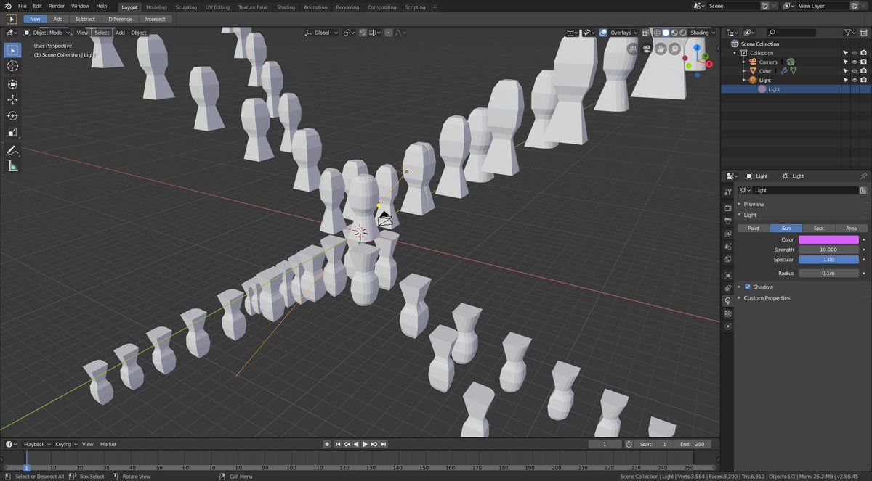Image resolution: width=872 pixels, height=481 pixels.
Task: Click the light Strength value field
Action: coord(828,250)
